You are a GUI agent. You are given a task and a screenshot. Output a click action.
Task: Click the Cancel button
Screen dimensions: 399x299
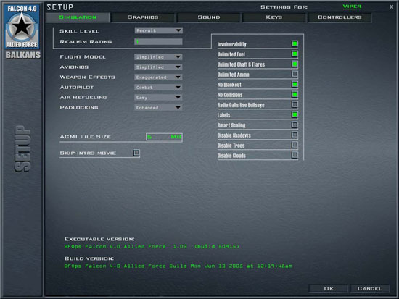point(369,289)
